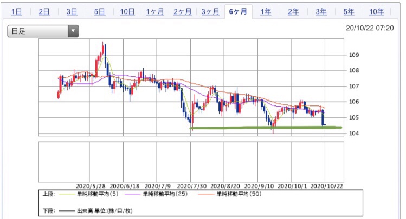Click the 出来高 volume legend entry
Screen dimensions: 406x219
pyautogui.click(x=105, y=211)
